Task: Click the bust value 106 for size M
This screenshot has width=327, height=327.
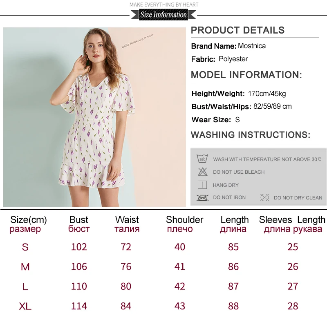Action: tap(79, 267)
